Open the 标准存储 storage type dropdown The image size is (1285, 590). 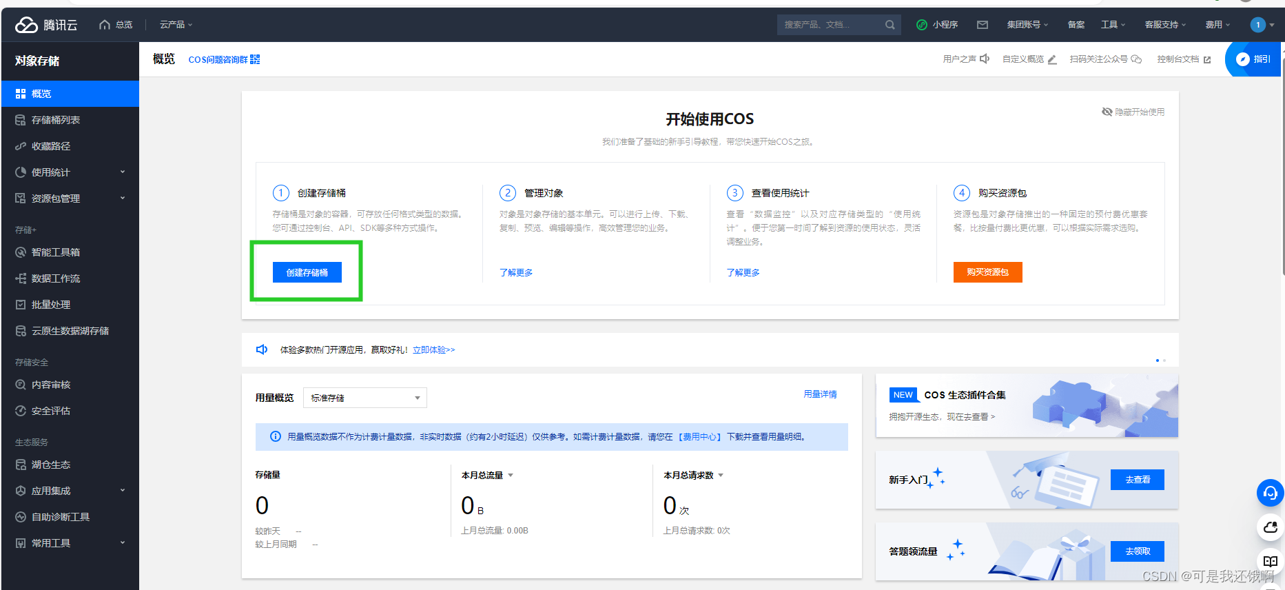click(365, 398)
